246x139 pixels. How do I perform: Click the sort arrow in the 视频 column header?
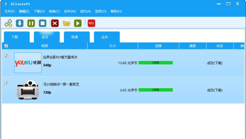[x=84, y=45]
